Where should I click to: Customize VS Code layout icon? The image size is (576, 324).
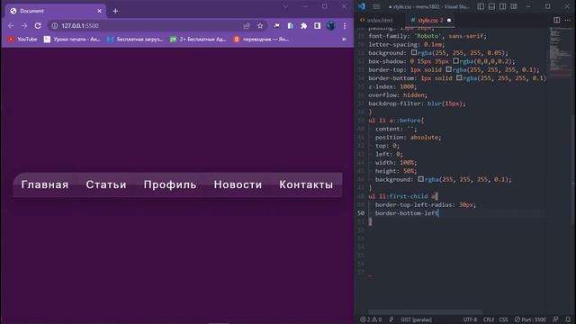(x=514, y=6)
